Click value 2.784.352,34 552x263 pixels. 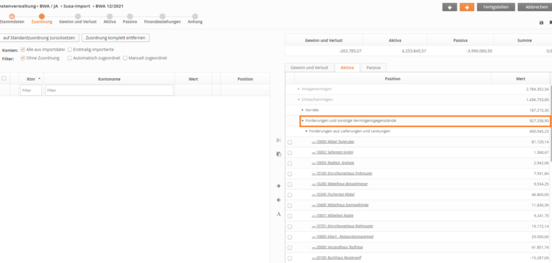[x=538, y=89]
